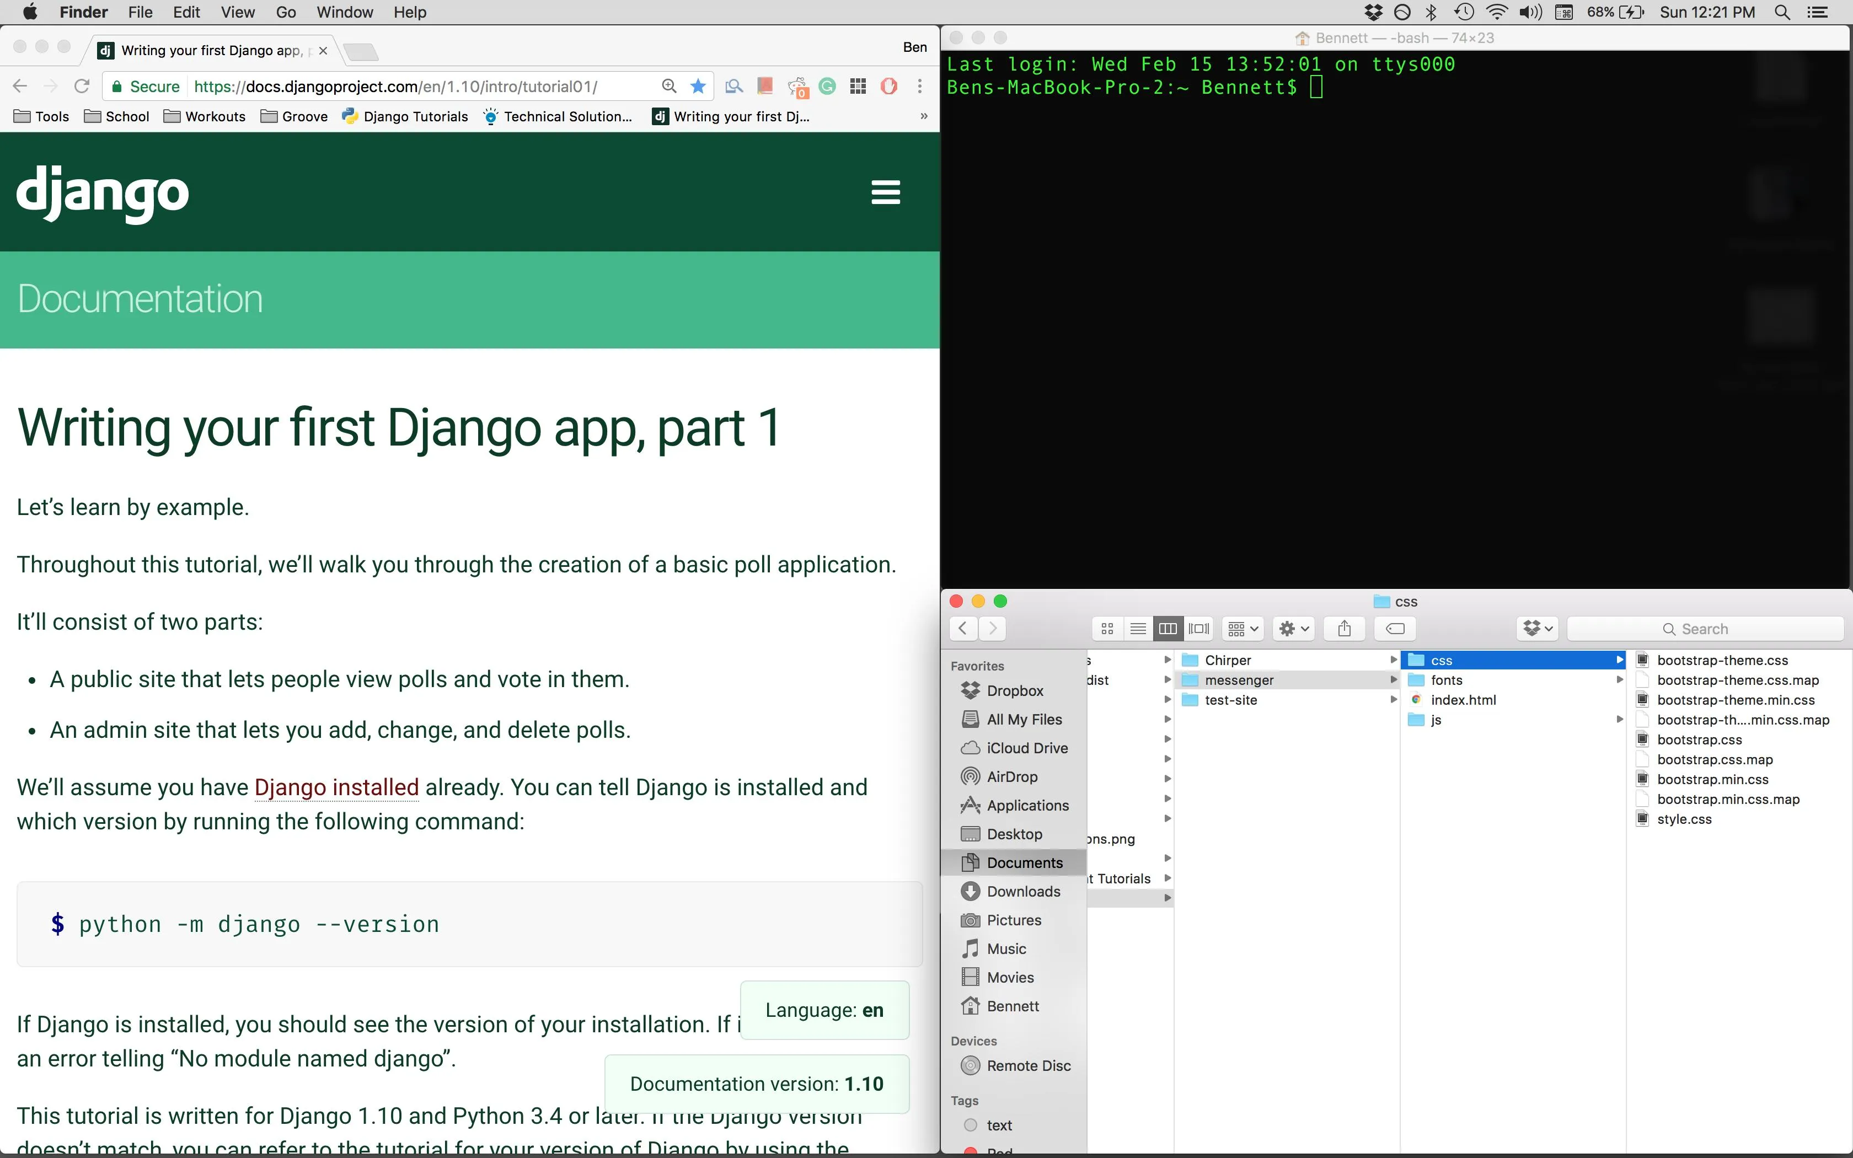Click the bookmark star in address bar

point(698,87)
